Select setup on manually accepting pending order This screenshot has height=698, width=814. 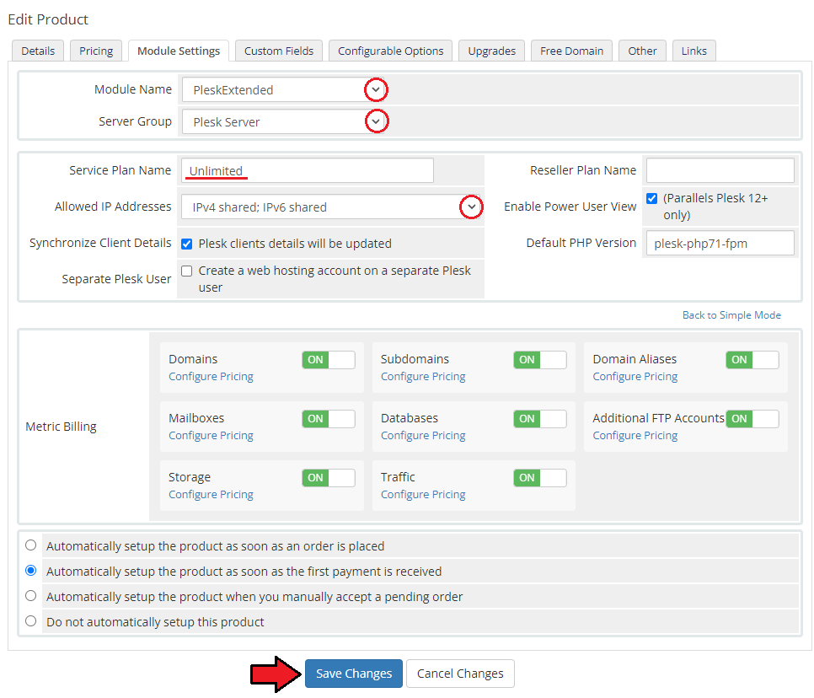[x=31, y=596]
